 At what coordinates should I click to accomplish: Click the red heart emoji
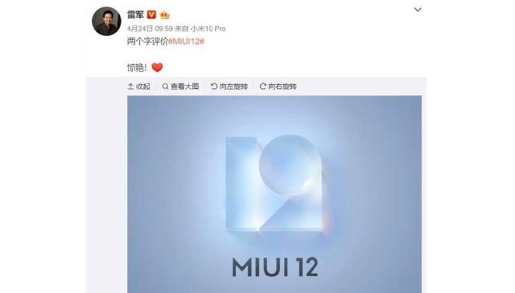click(x=157, y=67)
